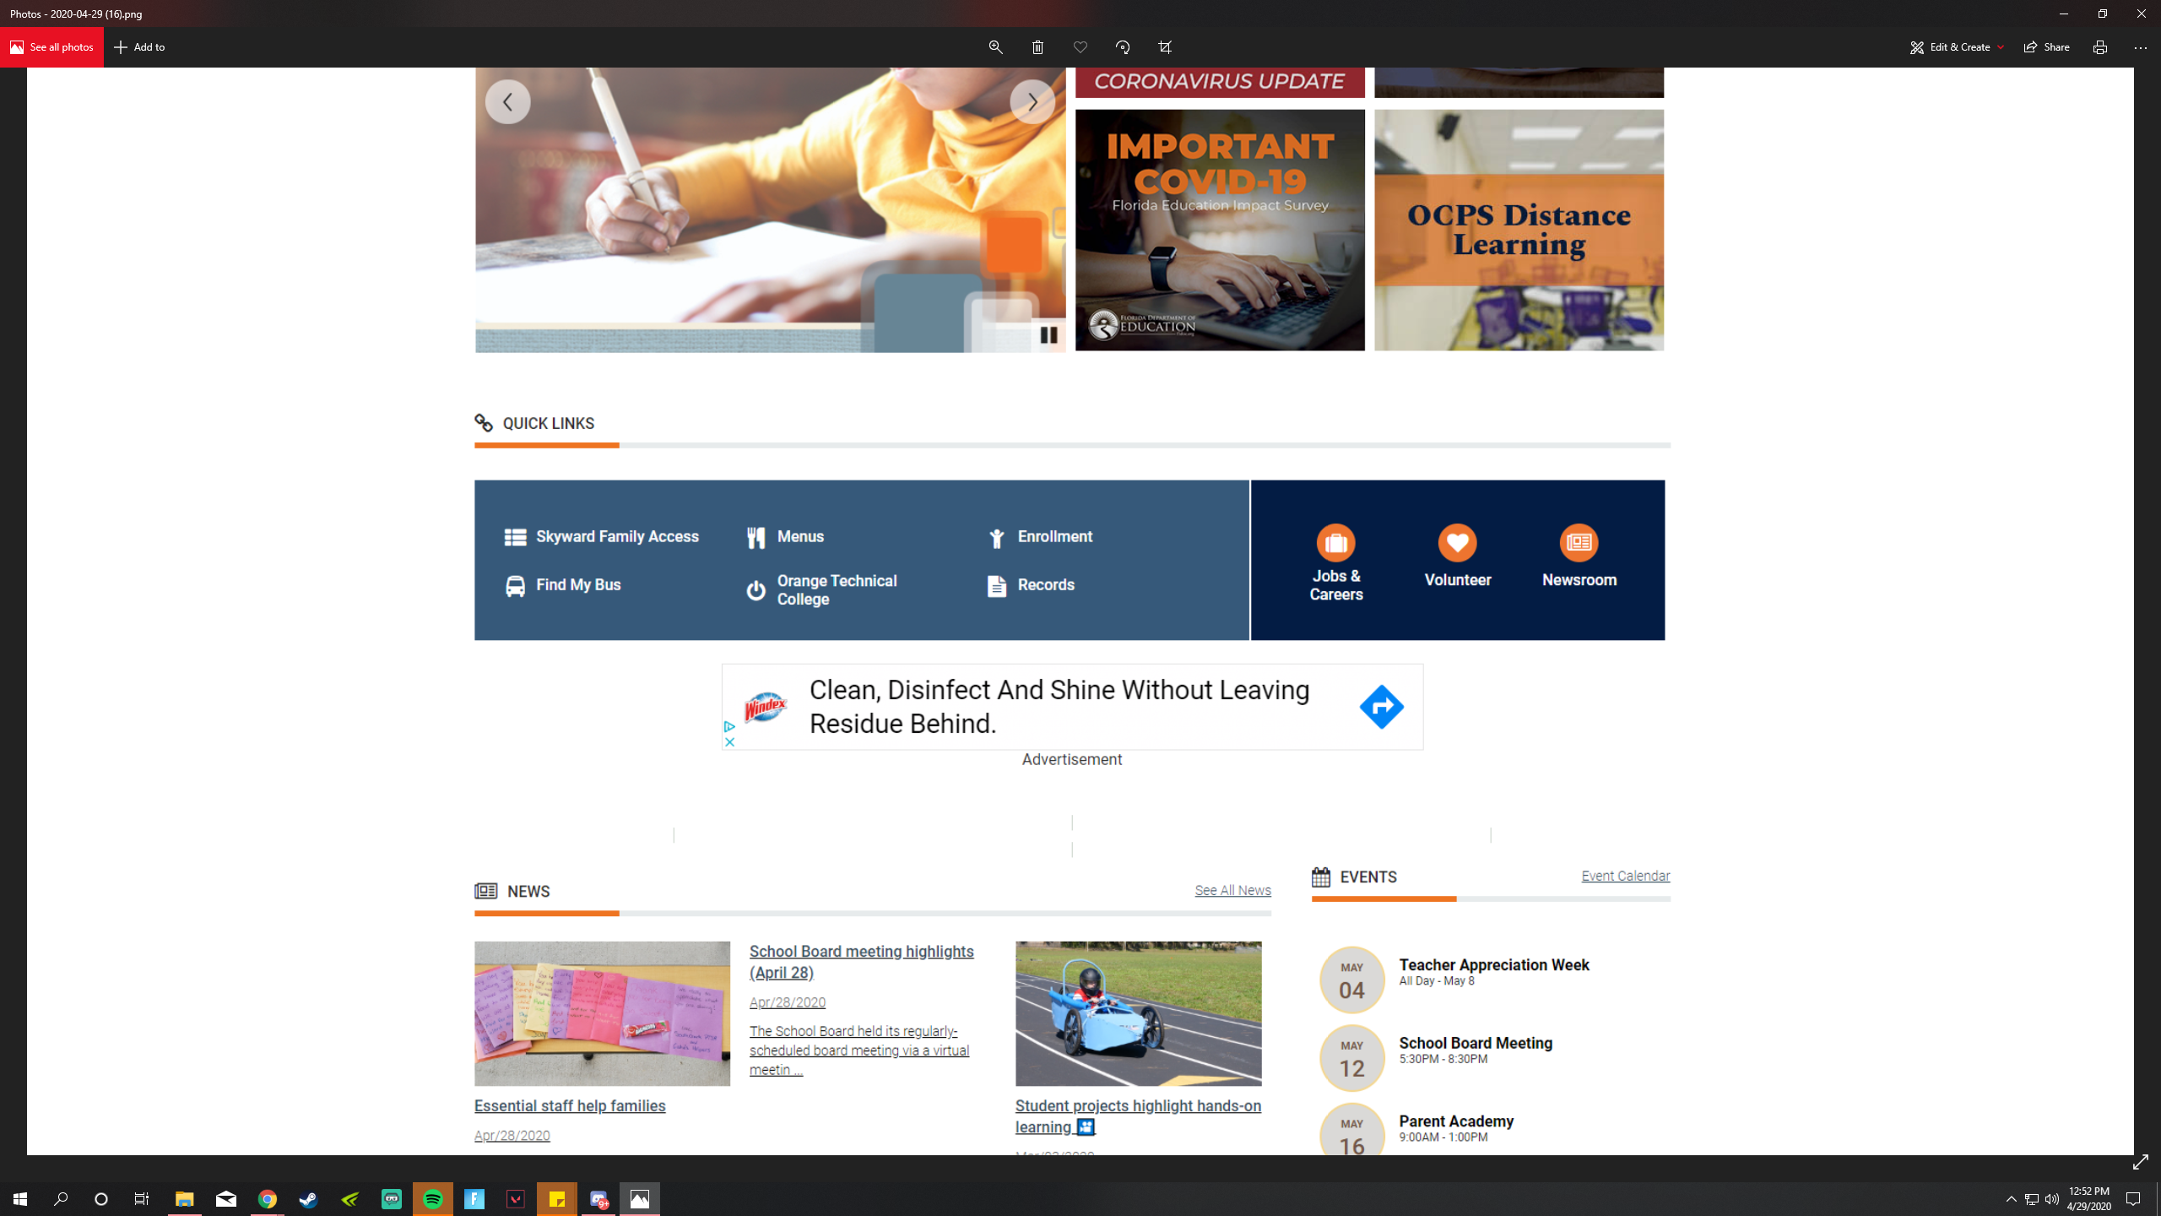
Task: Pause the slideshow with the pause button
Action: click(1048, 335)
